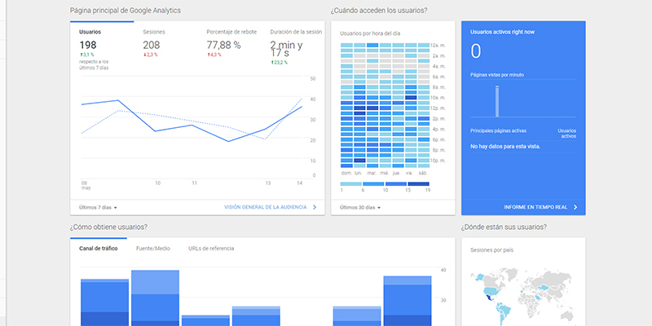
Task: Click the '208' sessions value
Action: click(x=152, y=46)
